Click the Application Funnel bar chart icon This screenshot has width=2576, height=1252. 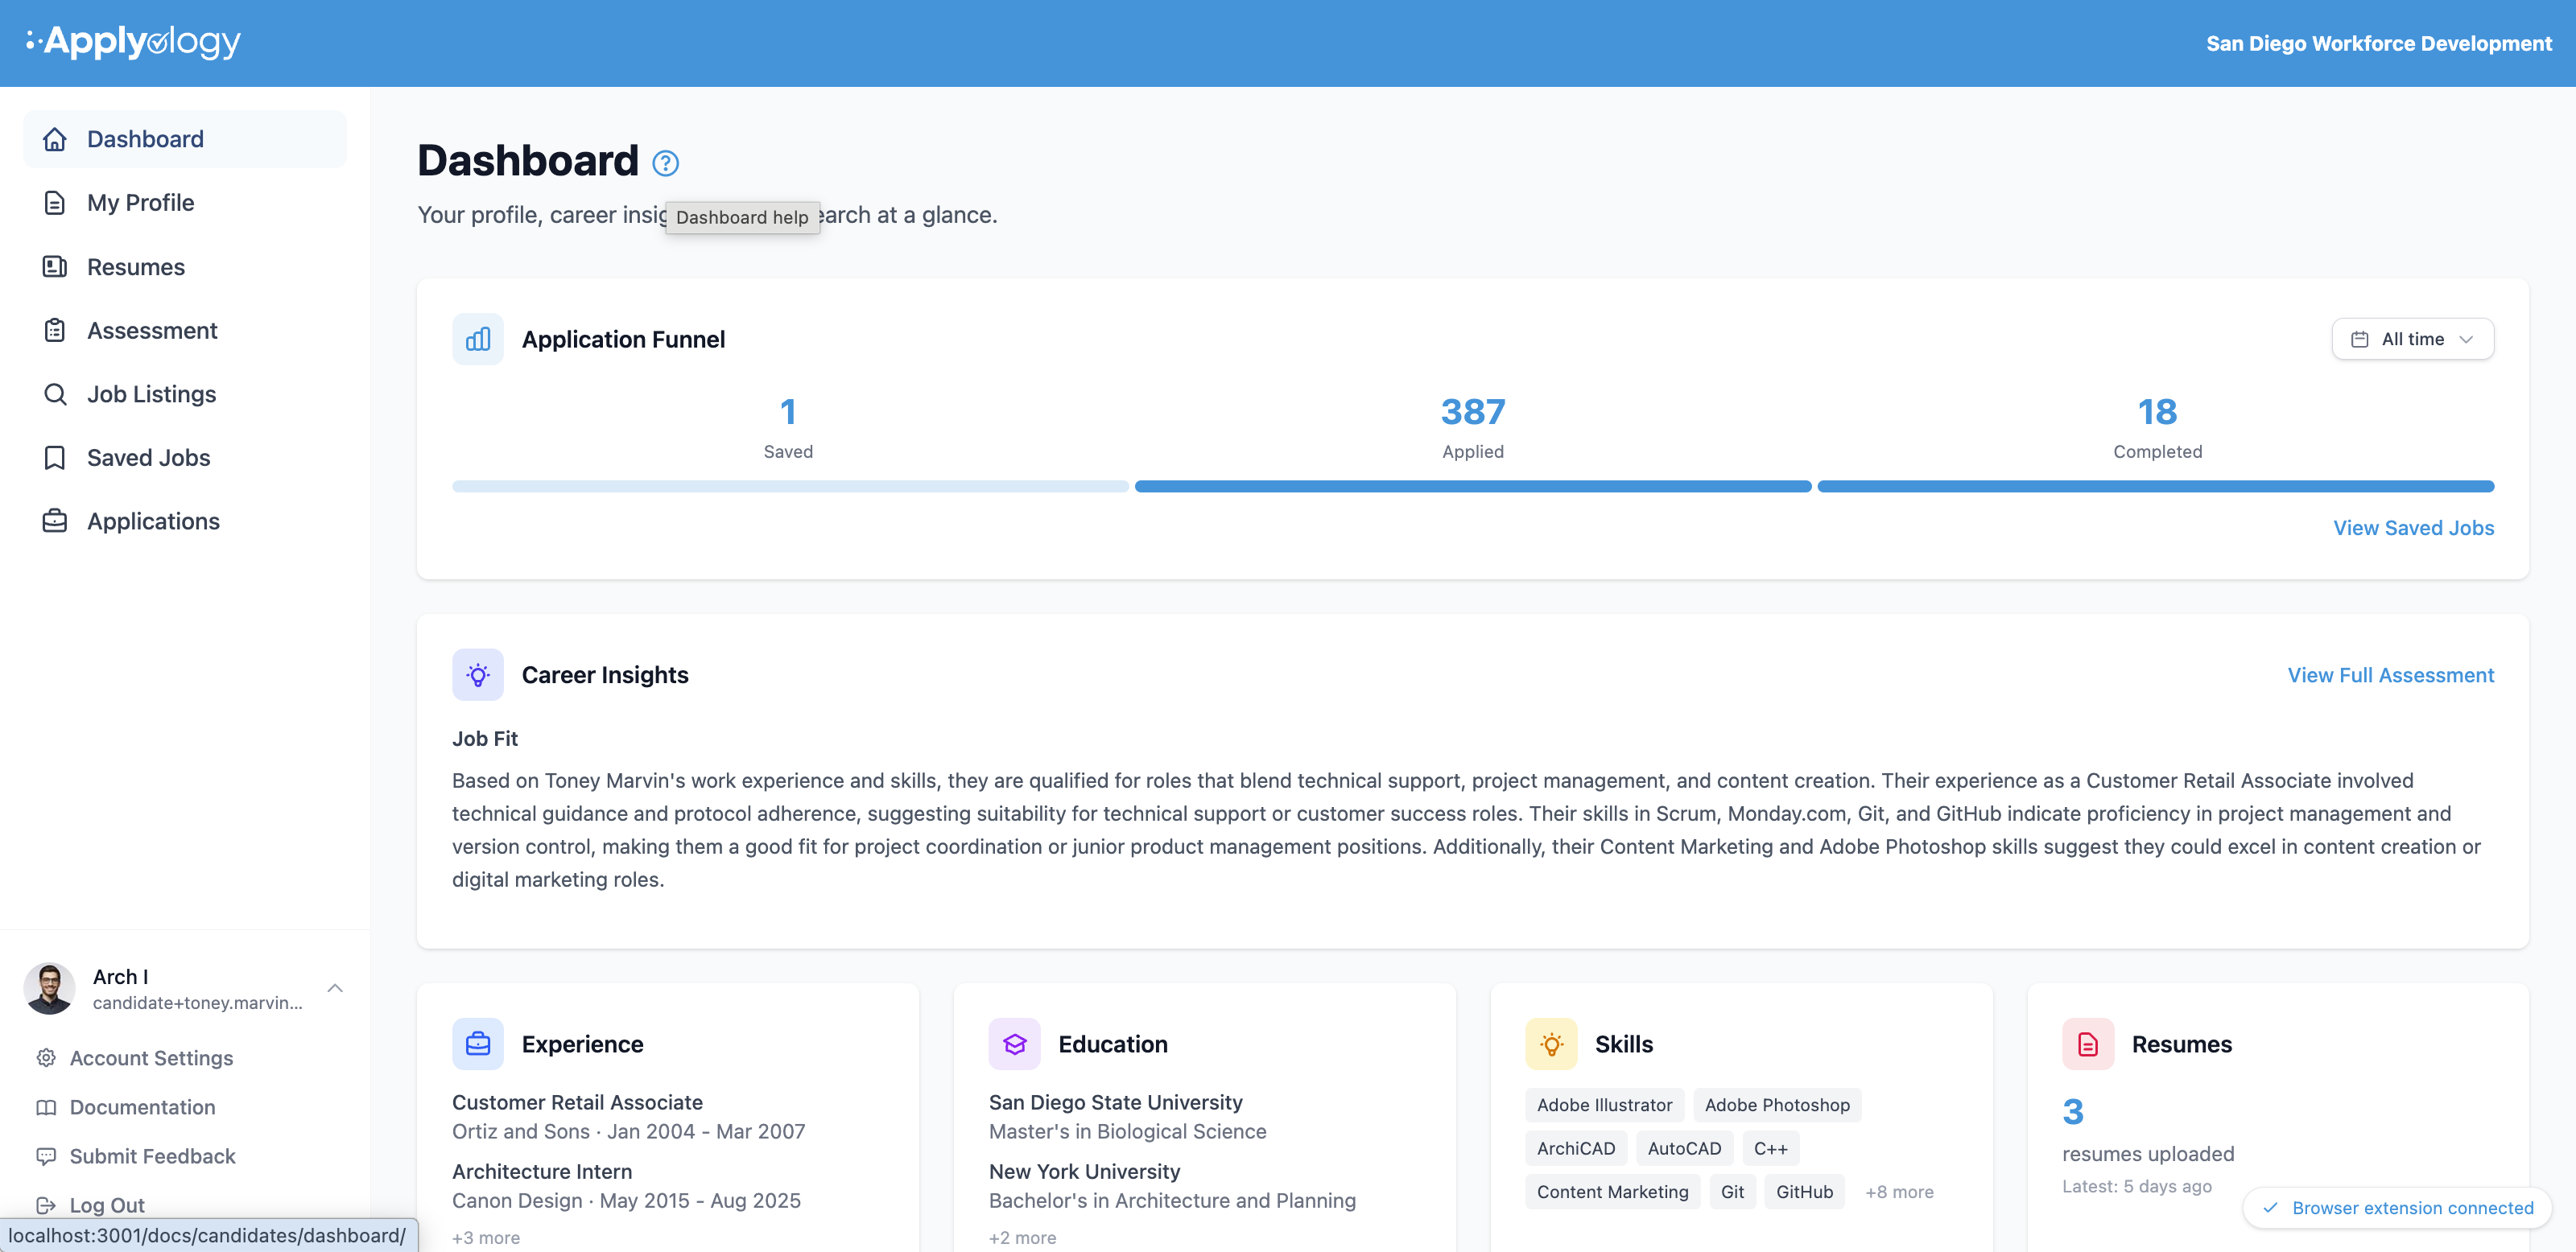coord(478,339)
